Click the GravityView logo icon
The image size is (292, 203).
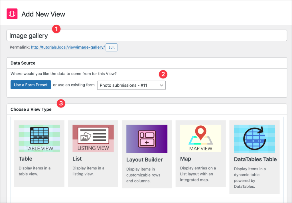[12, 14]
